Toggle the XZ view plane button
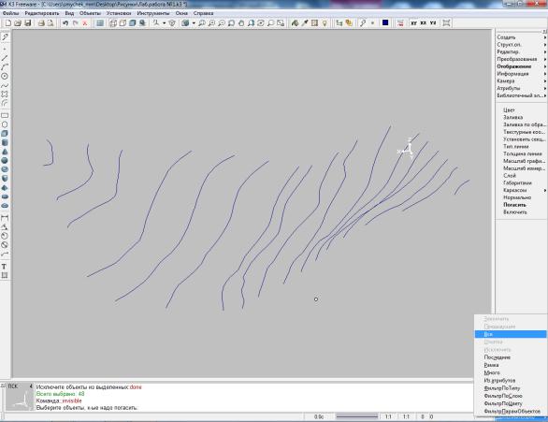The height and width of the screenshot is (422, 548). pyautogui.click(x=424, y=23)
